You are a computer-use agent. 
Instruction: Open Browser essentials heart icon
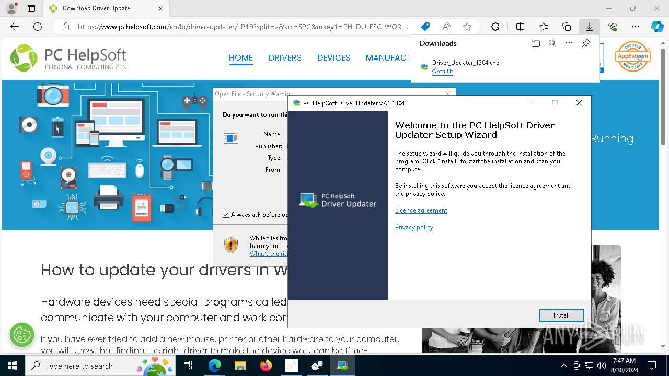tap(613, 27)
